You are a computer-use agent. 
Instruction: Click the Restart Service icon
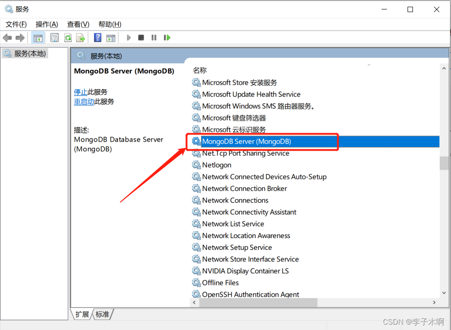click(x=167, y=38)
